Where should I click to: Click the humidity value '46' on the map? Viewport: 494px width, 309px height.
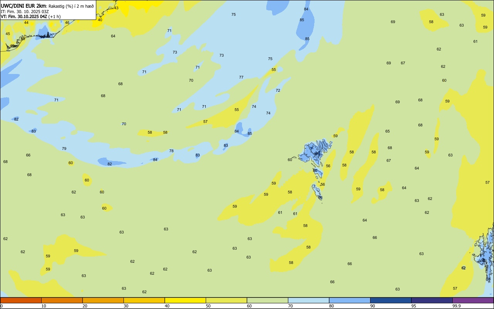67,23
